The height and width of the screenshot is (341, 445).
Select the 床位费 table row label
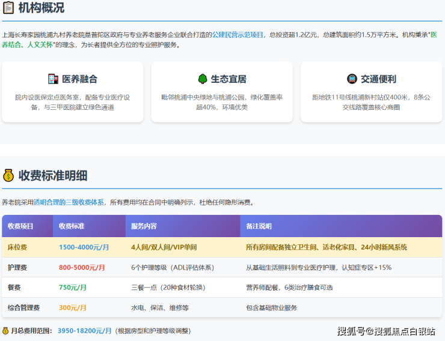point(17,247)
